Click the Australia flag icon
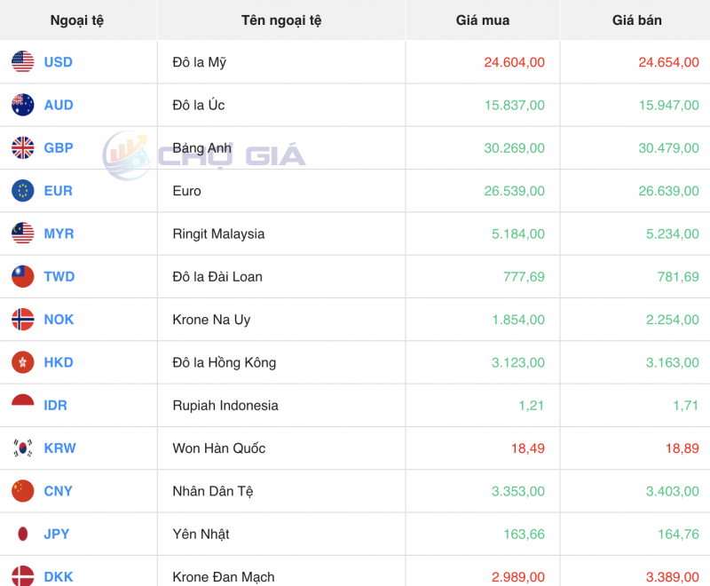The image size is (710, 586). pos(23,105)
